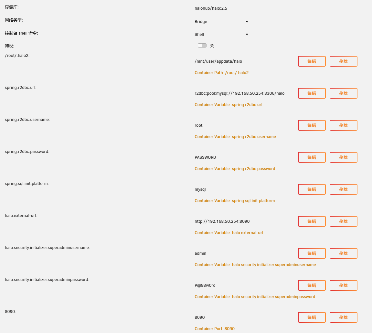The height and width of the screenshot is (333, 372).
Task: Click 移除 for the /root/.halo2 path
Action: 343,61
